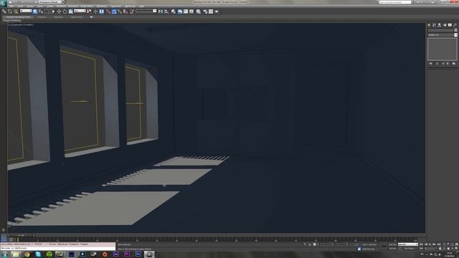Click the Align tool icon
This screenshot has height=258, width=459.
[x=166, y=11]
